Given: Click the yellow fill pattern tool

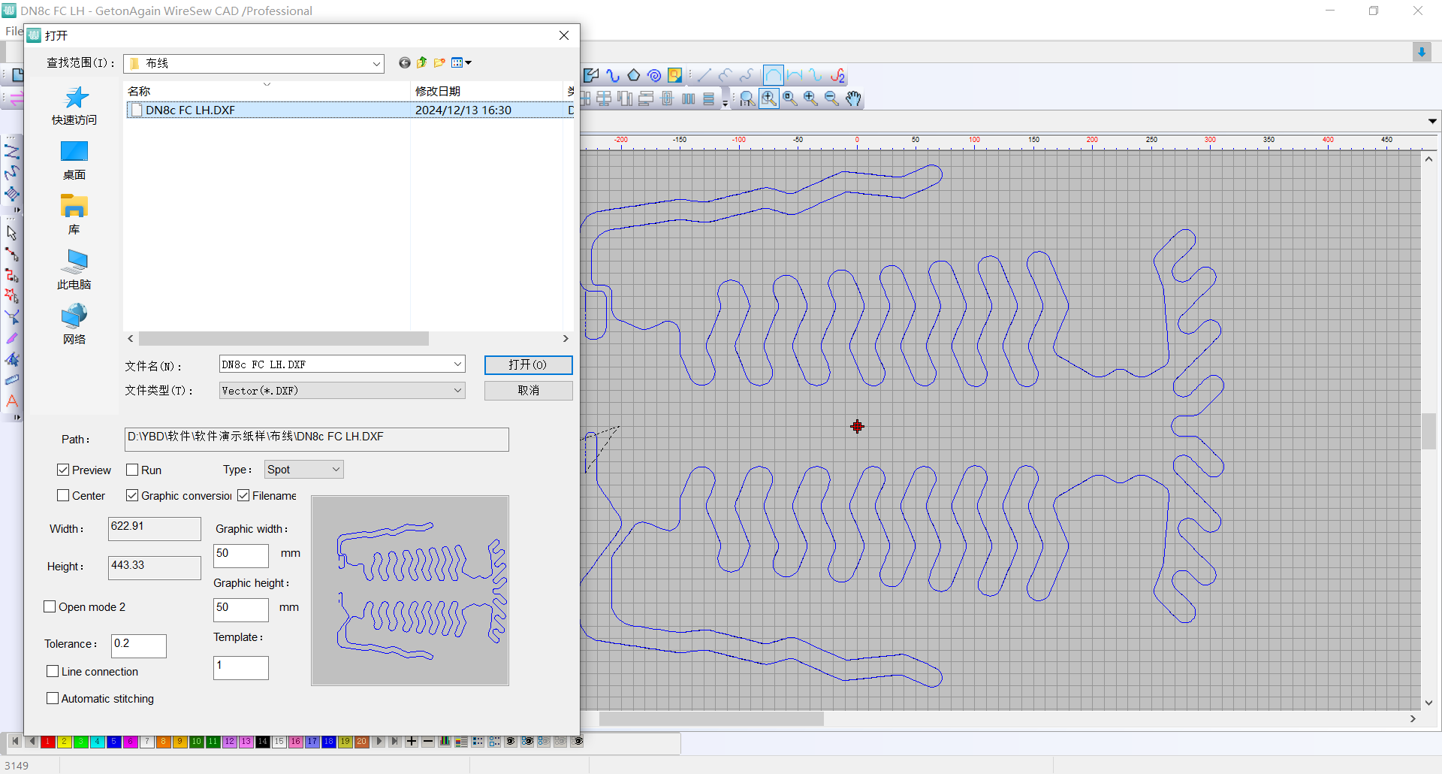Looking at the screenshot, I should pyautogui.click(x=675, y=75).
